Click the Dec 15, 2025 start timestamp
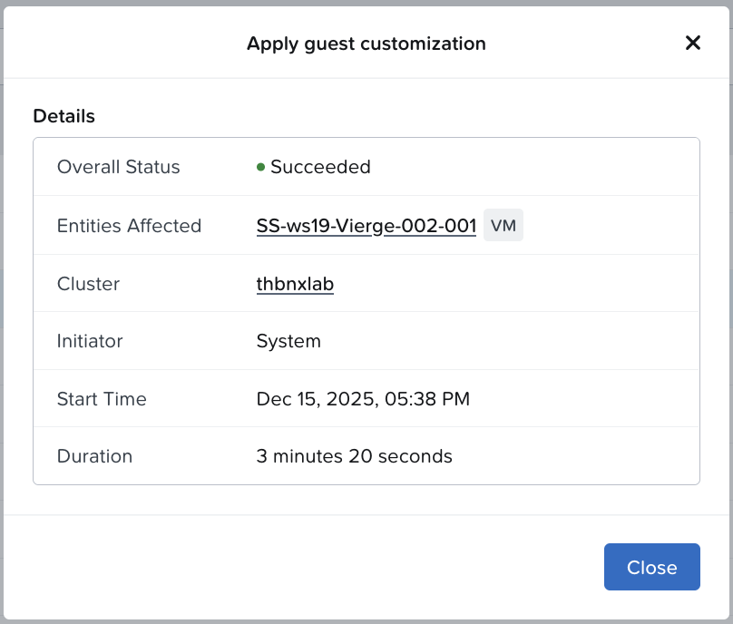 point(363,399)
